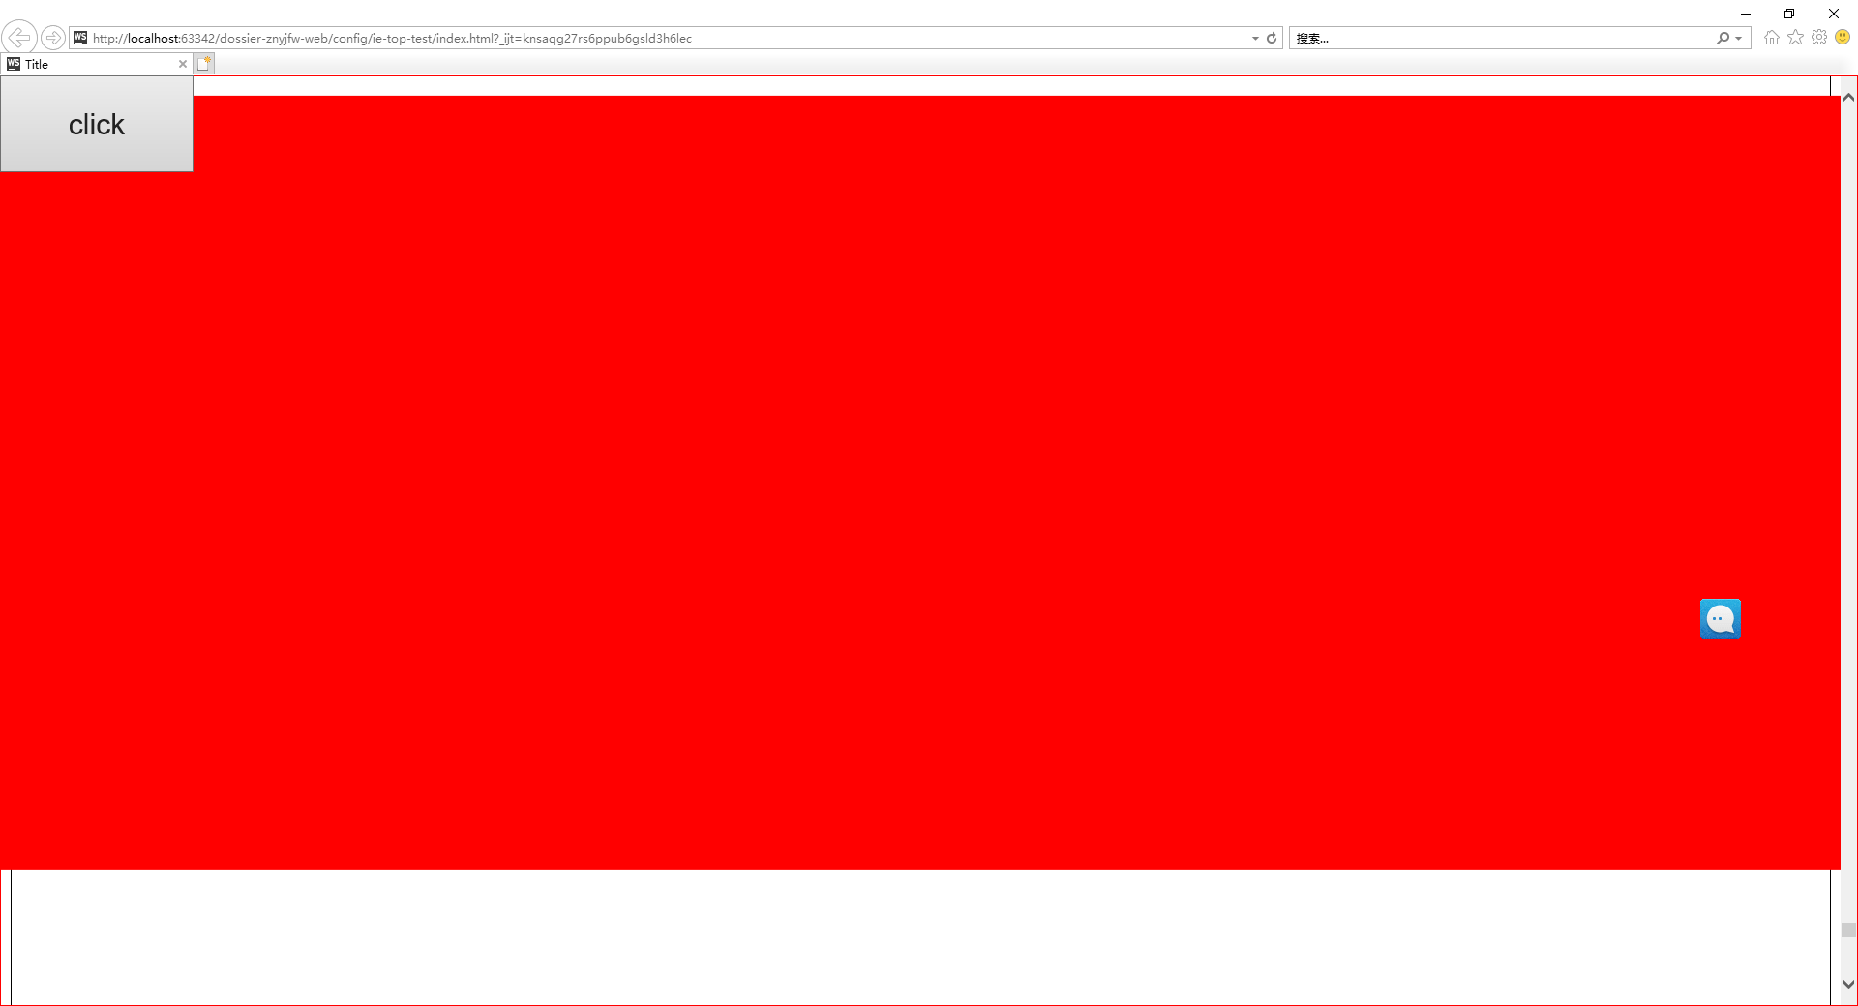
Task: Close the "Title" tab
Action: [182, 64]
